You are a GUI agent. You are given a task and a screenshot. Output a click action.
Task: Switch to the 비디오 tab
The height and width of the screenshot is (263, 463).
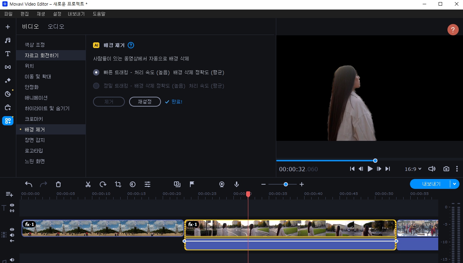tap(30, 26)
